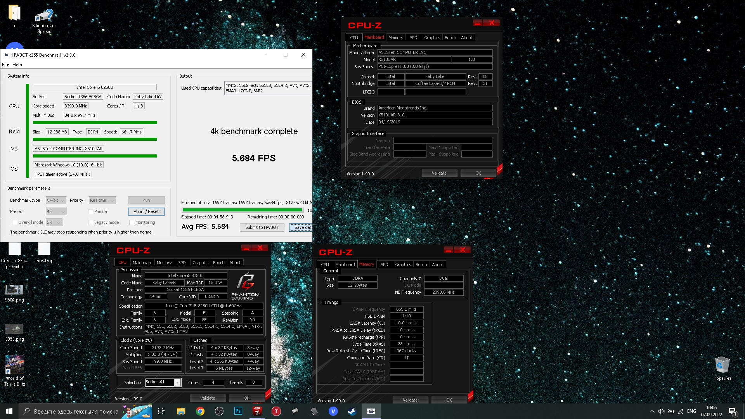The width and height of the screenshot is (745, 419).
Task: Click Submit to HWBOT button
Action: [x=262, y=227]
